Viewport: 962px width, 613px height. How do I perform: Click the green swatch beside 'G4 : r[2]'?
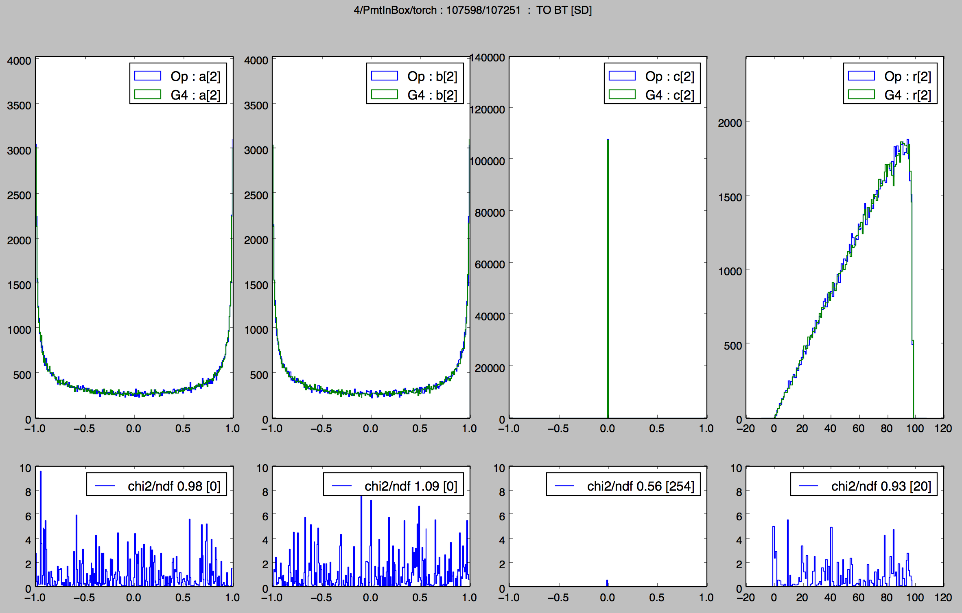pos(861,94)
